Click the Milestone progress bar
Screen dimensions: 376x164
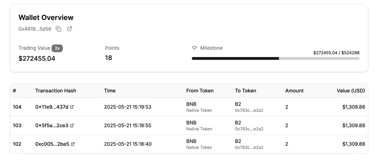pyautogui.click(x=275, y=59)
